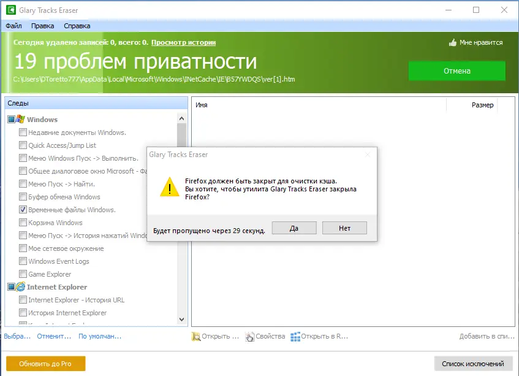519x376 pixels.
Task: Click Добавить в спи... link
Action: [487, 336]
